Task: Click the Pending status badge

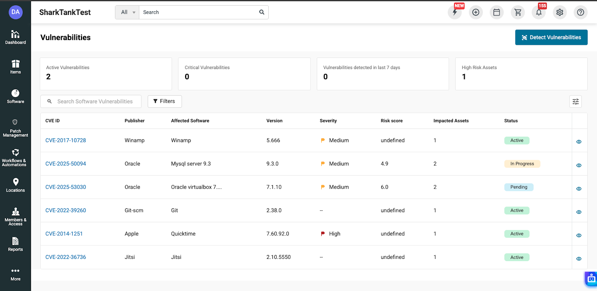Action: pyautogui.click(x=519, y=187)
